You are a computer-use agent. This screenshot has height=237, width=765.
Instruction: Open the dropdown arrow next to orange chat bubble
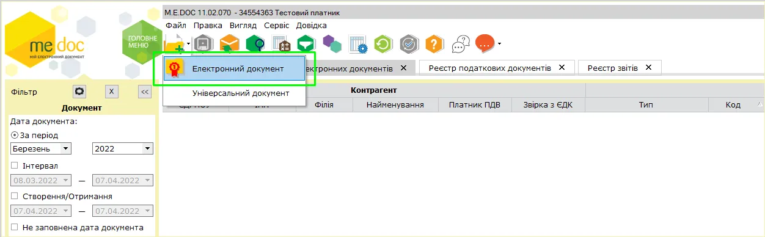(x=500, y=44)
